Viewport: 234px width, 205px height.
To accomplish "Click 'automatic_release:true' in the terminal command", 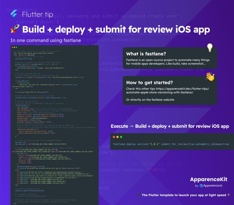I will 212,144.
